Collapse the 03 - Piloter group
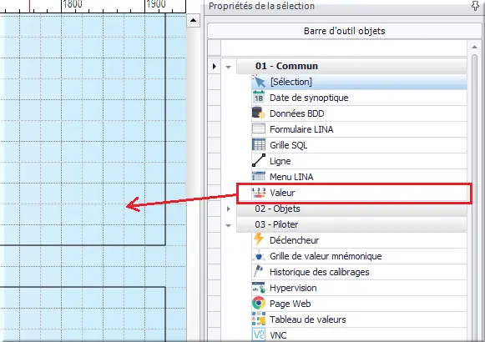 click(228, 225)
